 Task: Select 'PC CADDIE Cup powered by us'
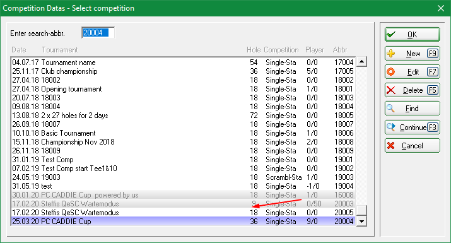coord(183,195)
